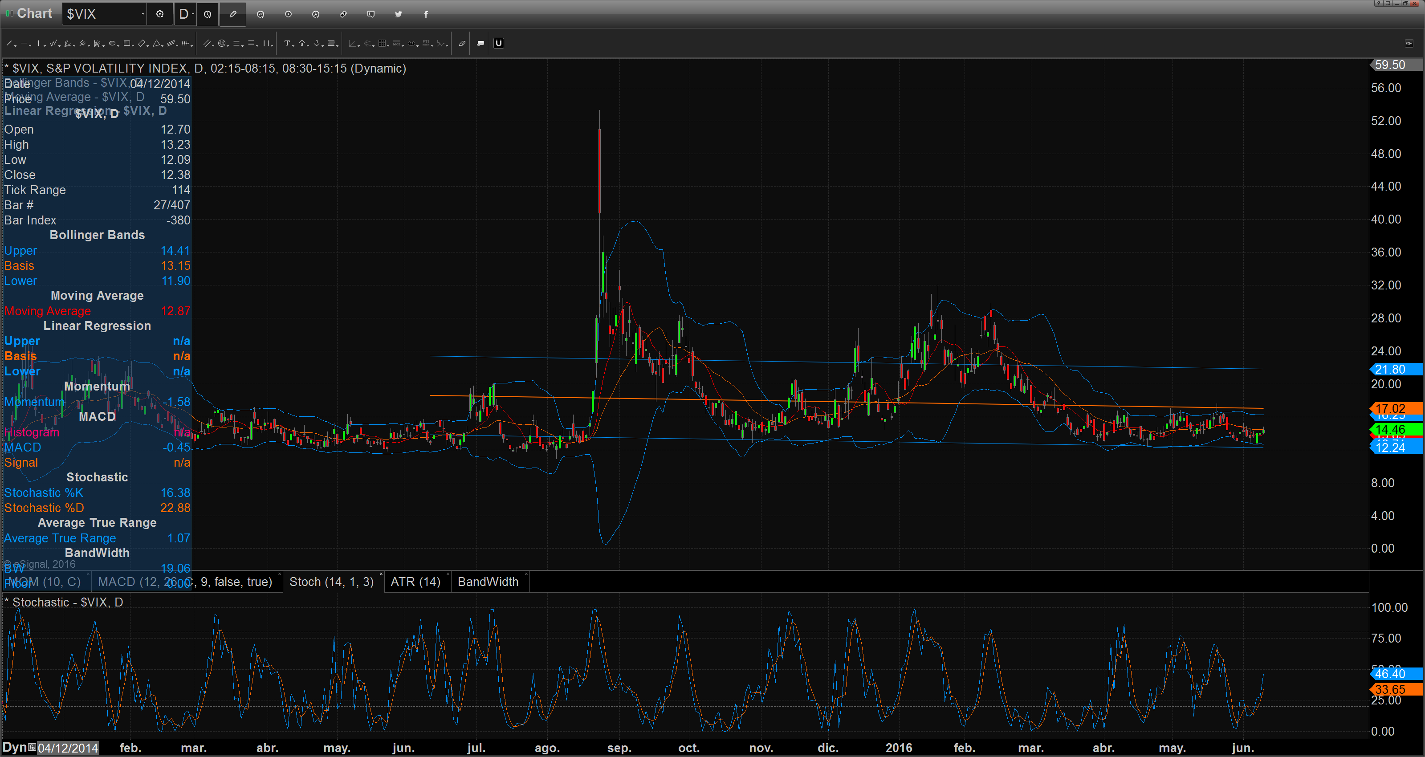Toggle the magnet snap U button

tap(499, 43)
